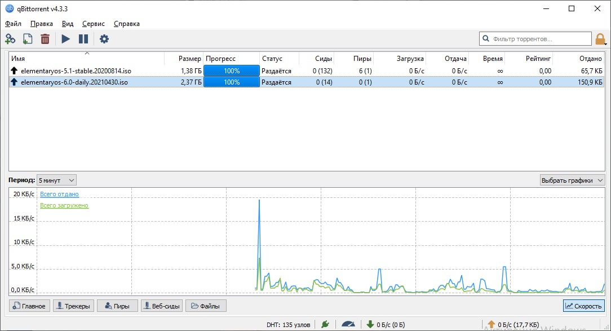611x331 pixels.
Task: Switch to the Главное tab
Action: pos(29,306)
